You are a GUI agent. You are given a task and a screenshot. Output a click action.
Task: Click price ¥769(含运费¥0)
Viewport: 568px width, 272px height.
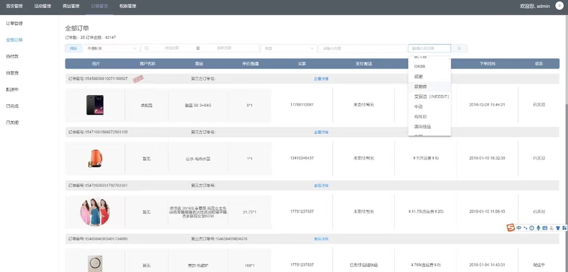pyautogui.click(x=425, y=265)
